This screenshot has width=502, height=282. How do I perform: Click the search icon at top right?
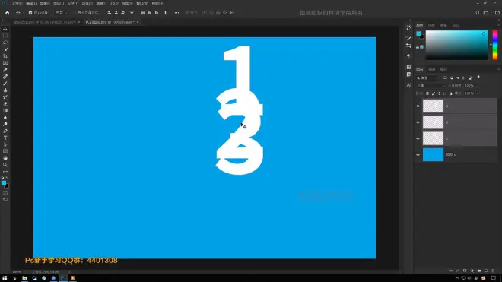478,13
